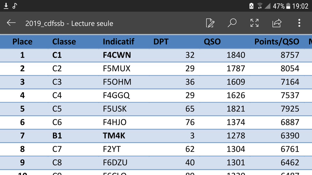Select the C5 class cell

(57, 109)
